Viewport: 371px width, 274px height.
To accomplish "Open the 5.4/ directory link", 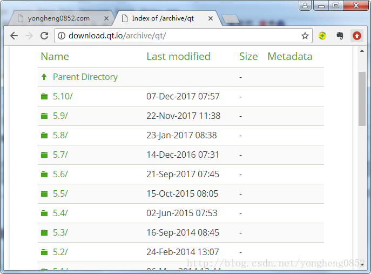I will (x=60, y=213).
